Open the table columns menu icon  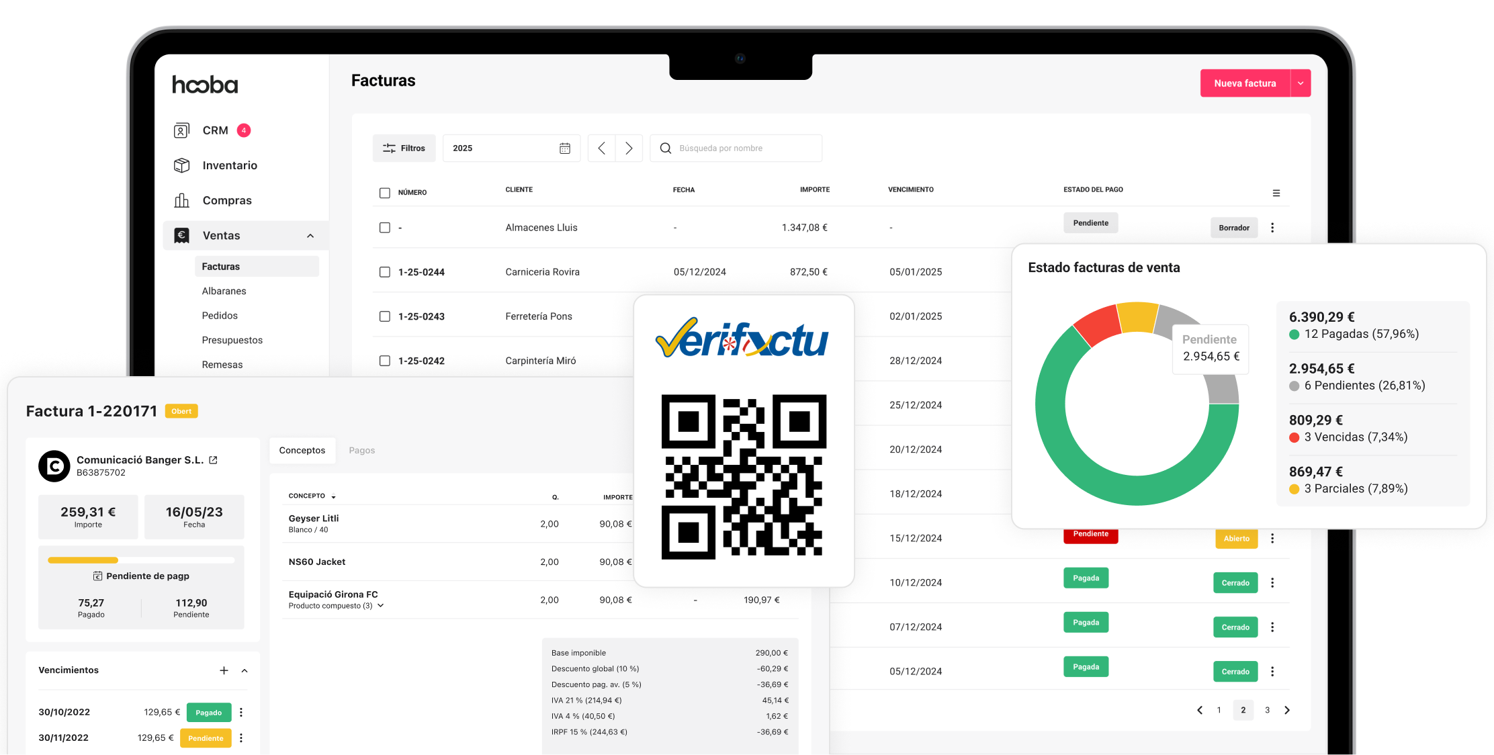1276,193
